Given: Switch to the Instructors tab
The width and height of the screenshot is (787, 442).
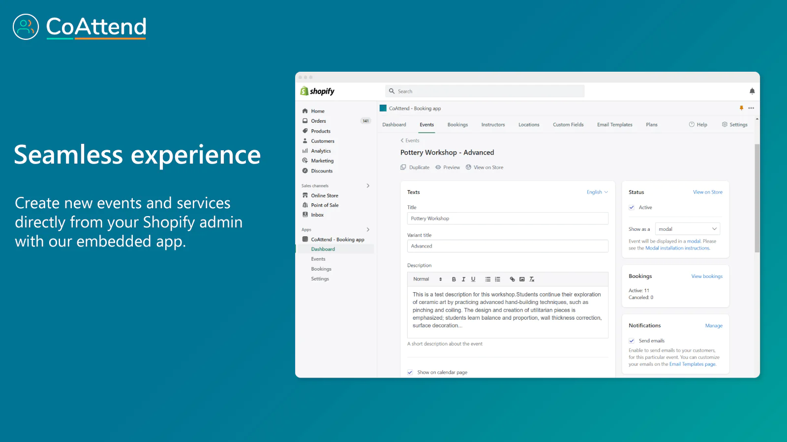Looking at the screenshot, I should [493, 125].
